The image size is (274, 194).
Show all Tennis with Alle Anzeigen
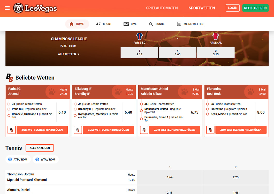(x=40, y=148)
